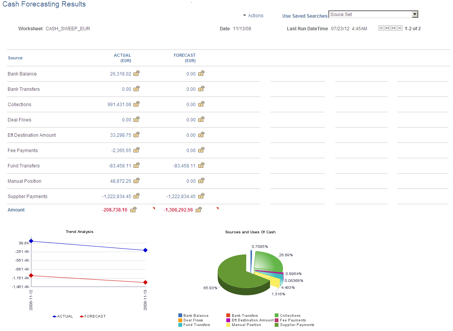This screenshot has height=331, width=453.
Task: Go to the previous results page
Action: click(387, 28)
